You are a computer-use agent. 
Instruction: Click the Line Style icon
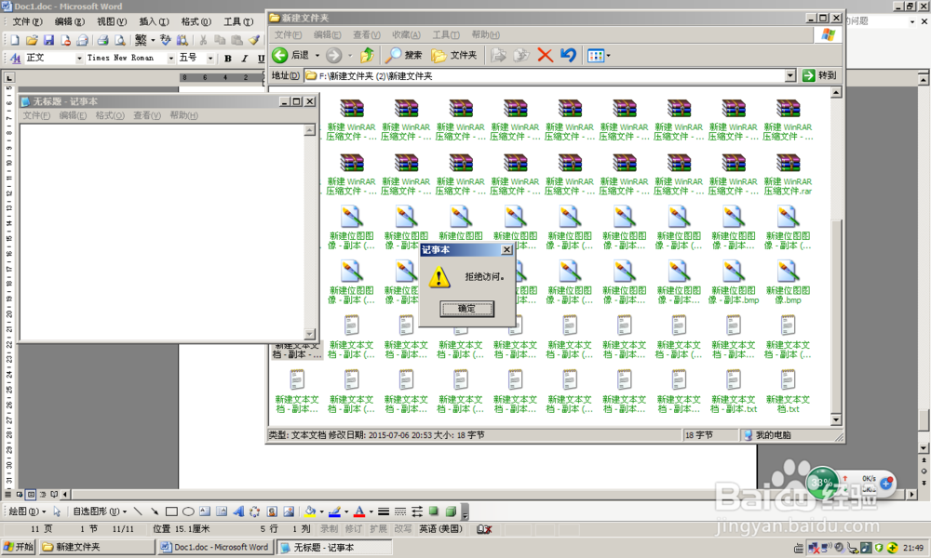384,511
